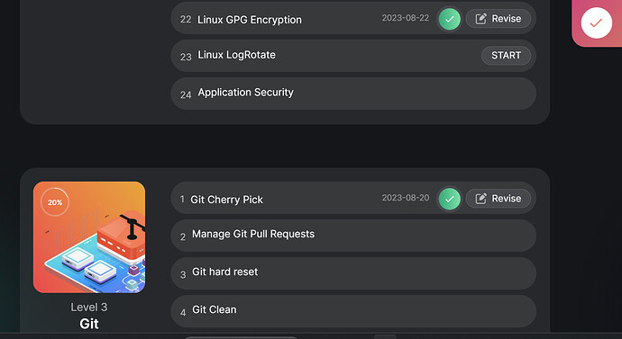The height and width of the screenshot is (339, 622).
Task: Click the white circle checkmark on pink tab
Action: (596, 23)
